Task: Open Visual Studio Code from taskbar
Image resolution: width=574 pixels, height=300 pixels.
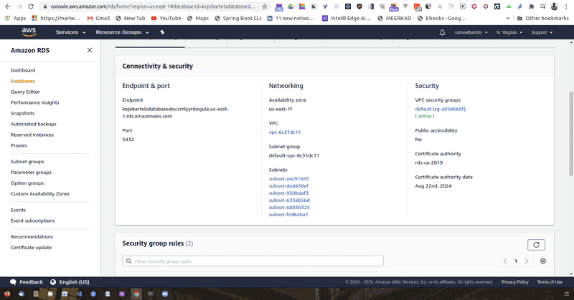Action: (79, 294)
